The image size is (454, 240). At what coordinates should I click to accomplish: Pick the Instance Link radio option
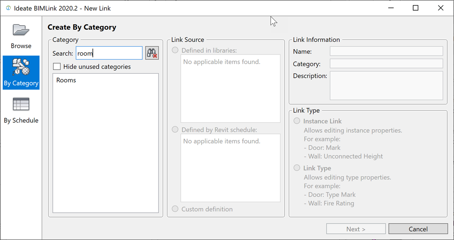pyautogui.click(x=297, y=121)
